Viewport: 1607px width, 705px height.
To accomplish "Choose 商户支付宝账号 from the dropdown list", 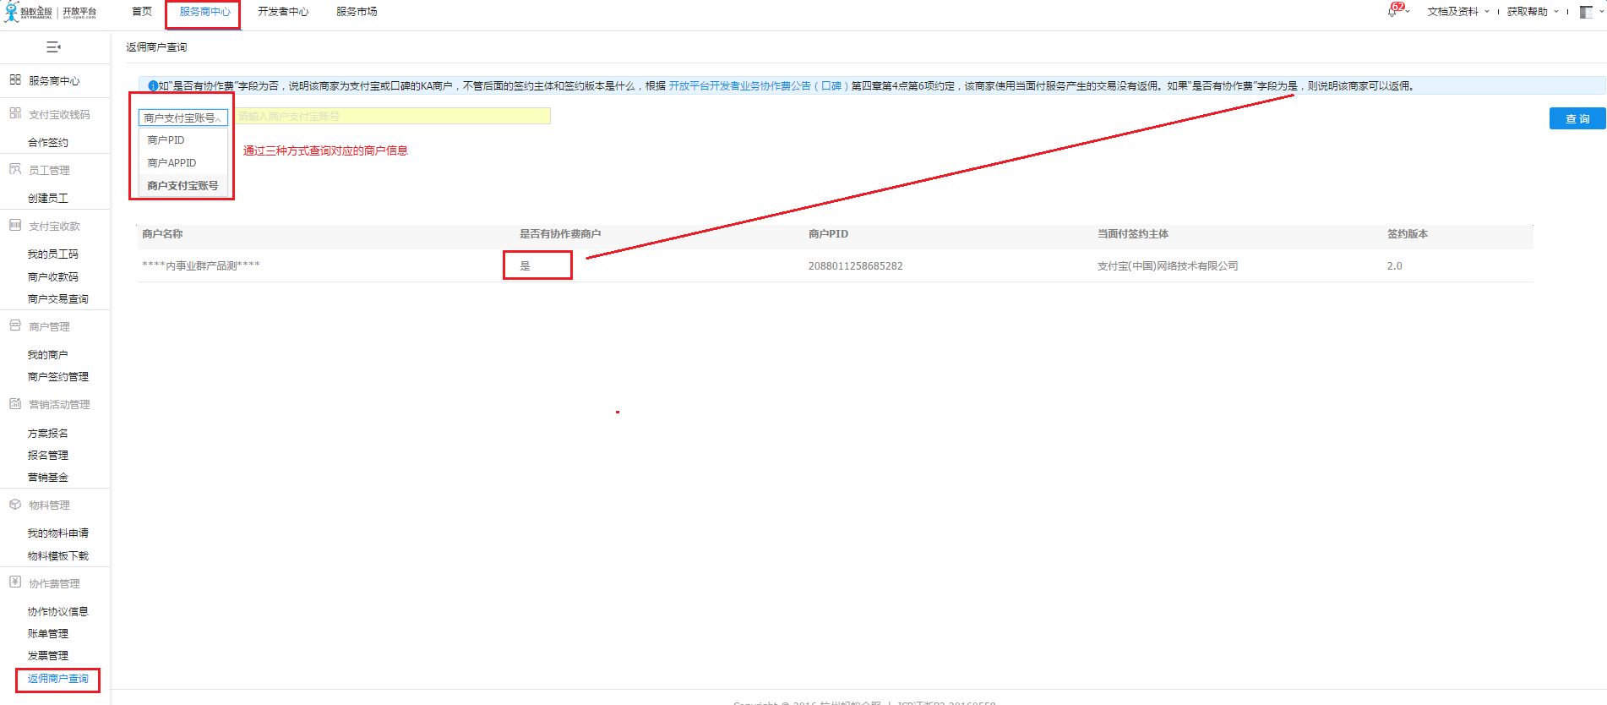I will point(182,186).
